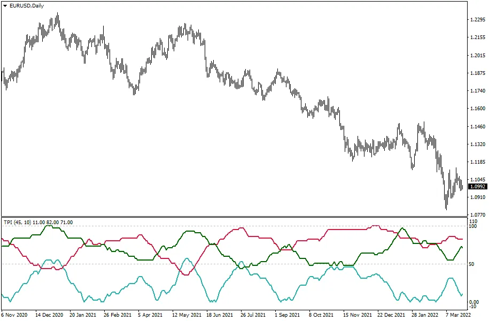Expand the EURUSD,Daily symbol dropdown triangle

(x=5, y=6)
